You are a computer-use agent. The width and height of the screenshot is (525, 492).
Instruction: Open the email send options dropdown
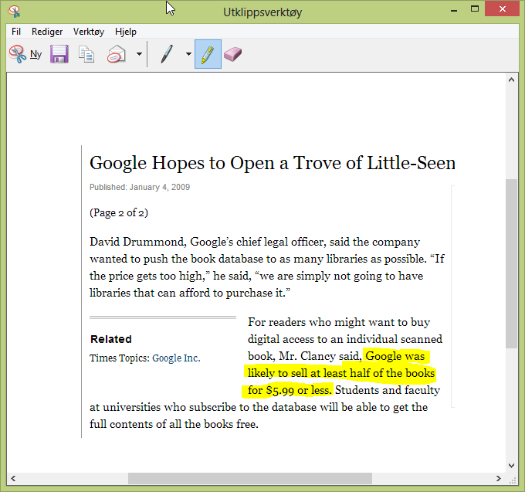point(139,54)
